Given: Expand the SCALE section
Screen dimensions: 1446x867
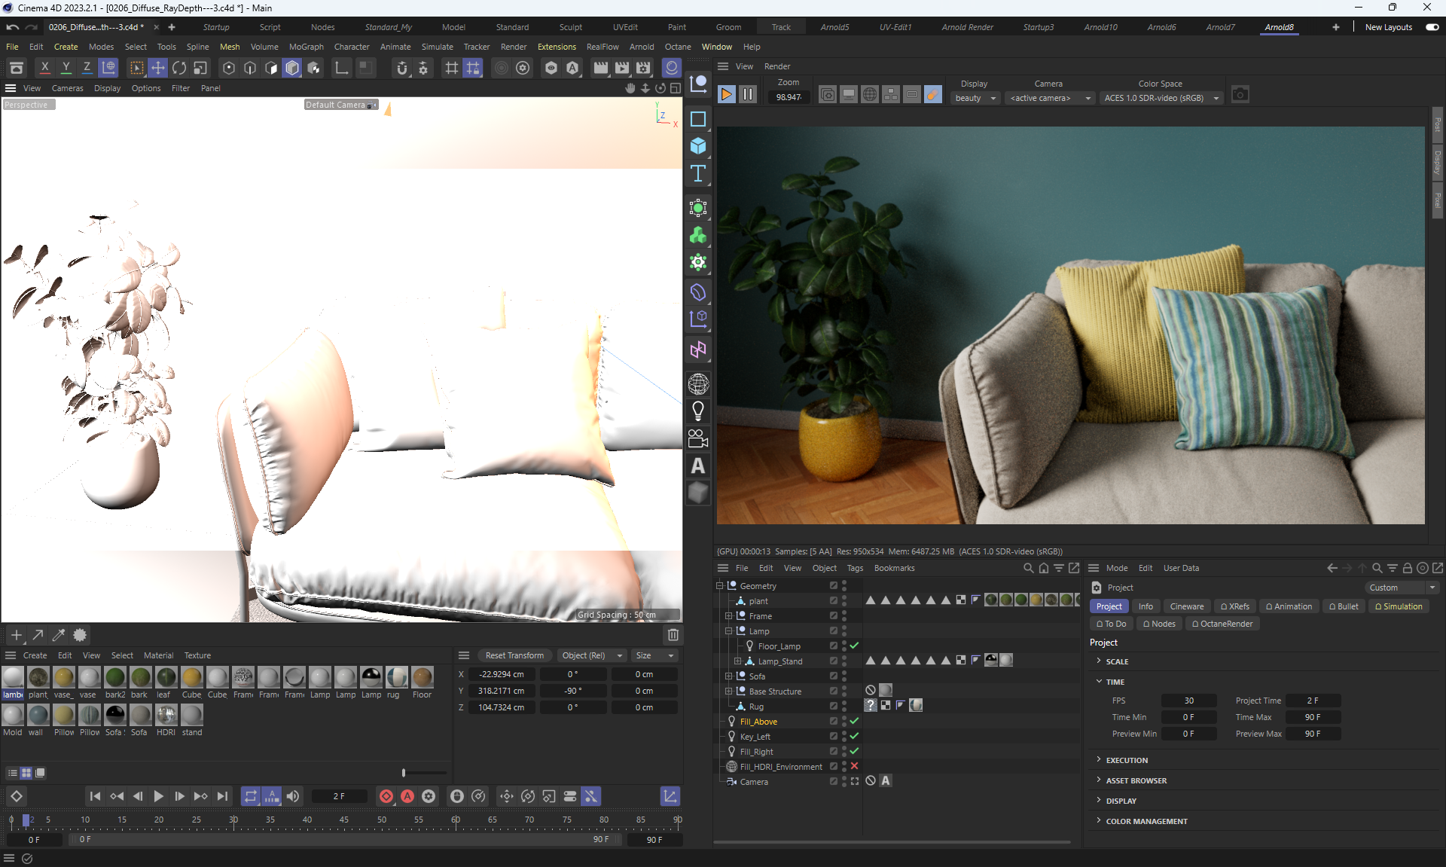Looking at the screenshot, I should [1116, 661].
